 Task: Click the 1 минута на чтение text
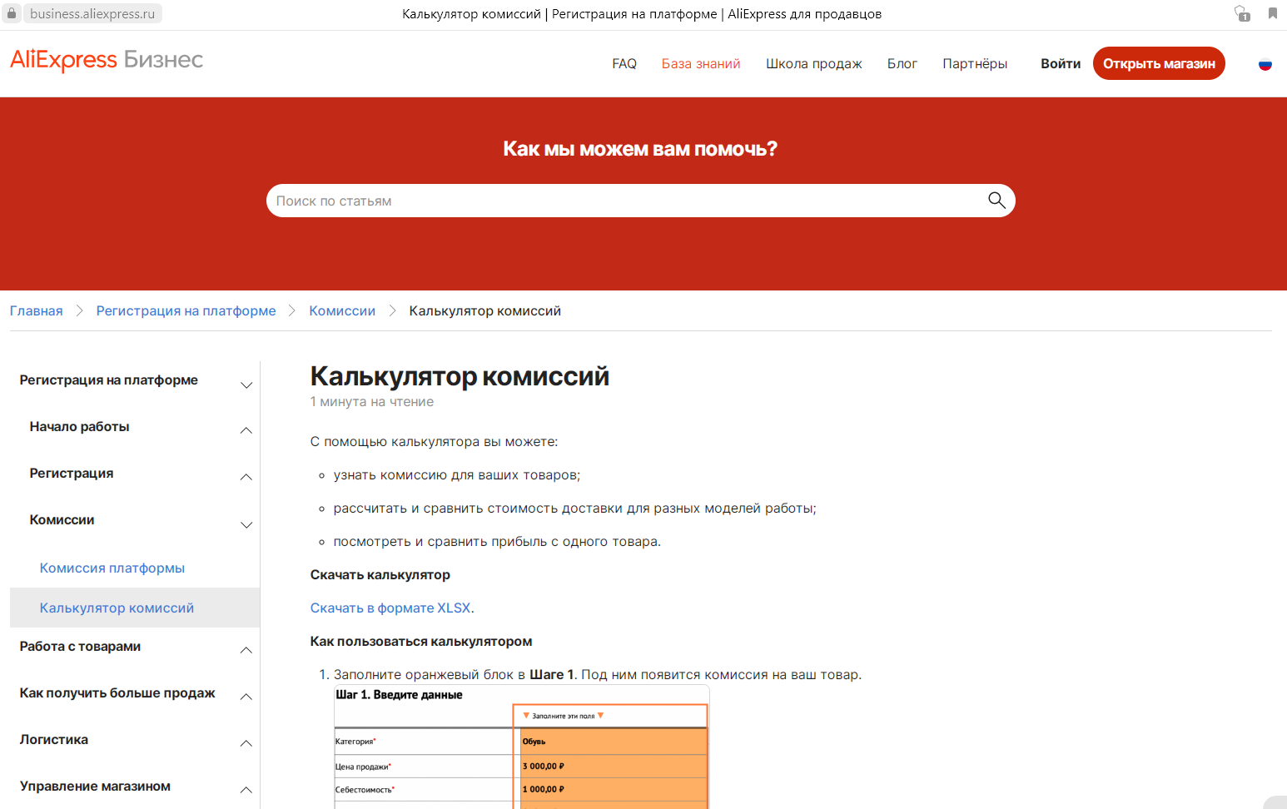(x=372, y=401)
